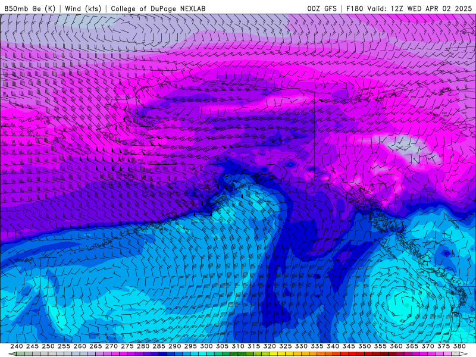
Task: Click the 285 color scale label
Action: point(159,346)
